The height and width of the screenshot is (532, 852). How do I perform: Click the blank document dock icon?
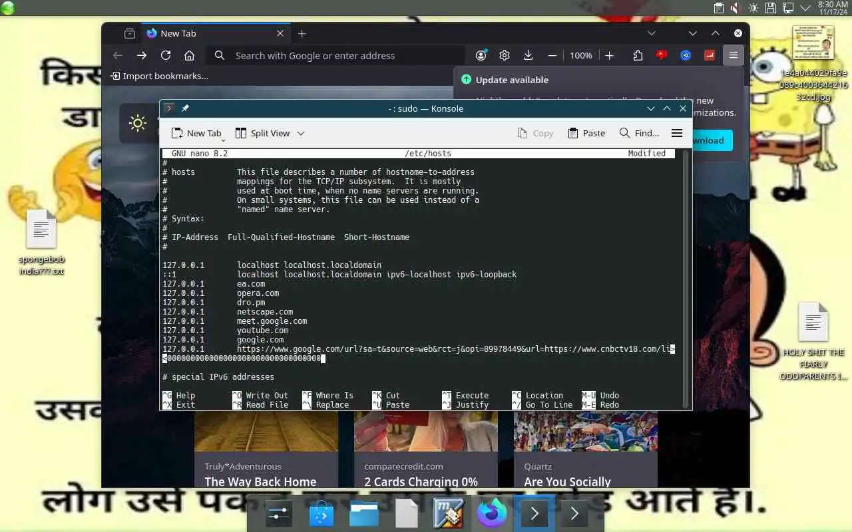[x=406, y=513]
